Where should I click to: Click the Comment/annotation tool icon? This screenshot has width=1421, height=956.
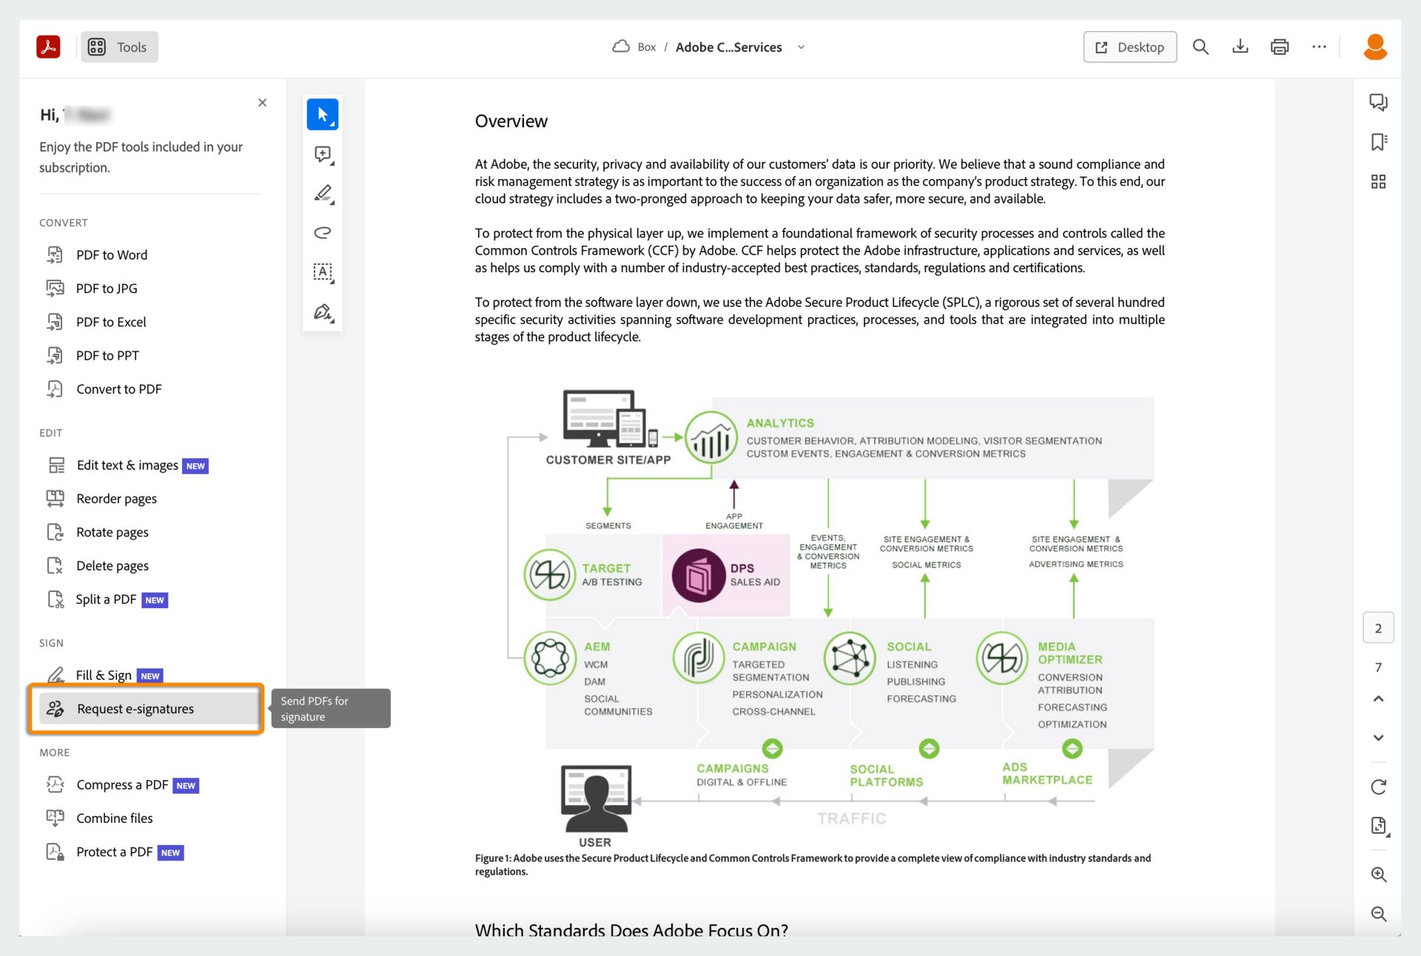[322, 155]
